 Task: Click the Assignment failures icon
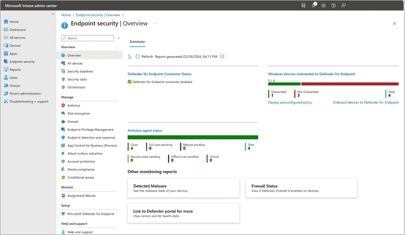[x=63, y=196]
